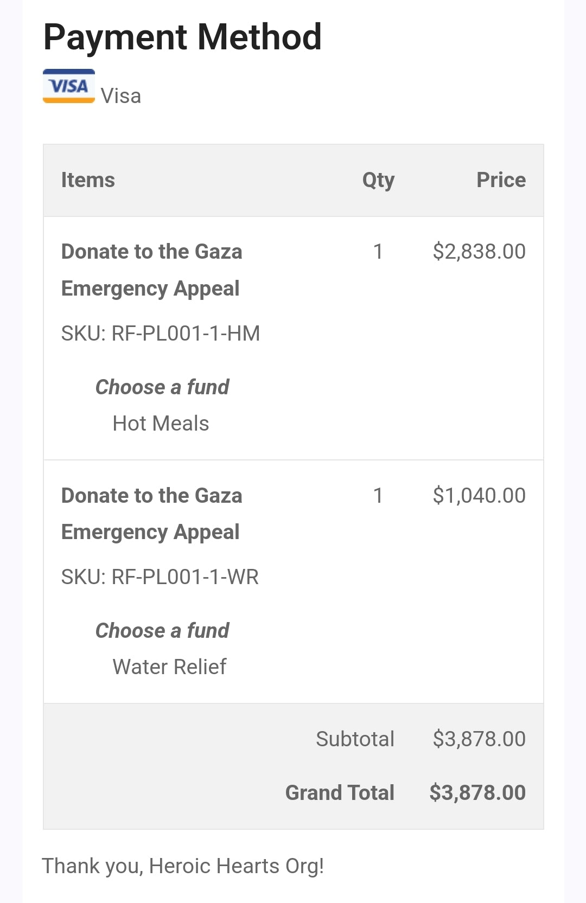The image size is (586, 903).
Task: Click the bold Grand Total amount
Action: (477, 792)
